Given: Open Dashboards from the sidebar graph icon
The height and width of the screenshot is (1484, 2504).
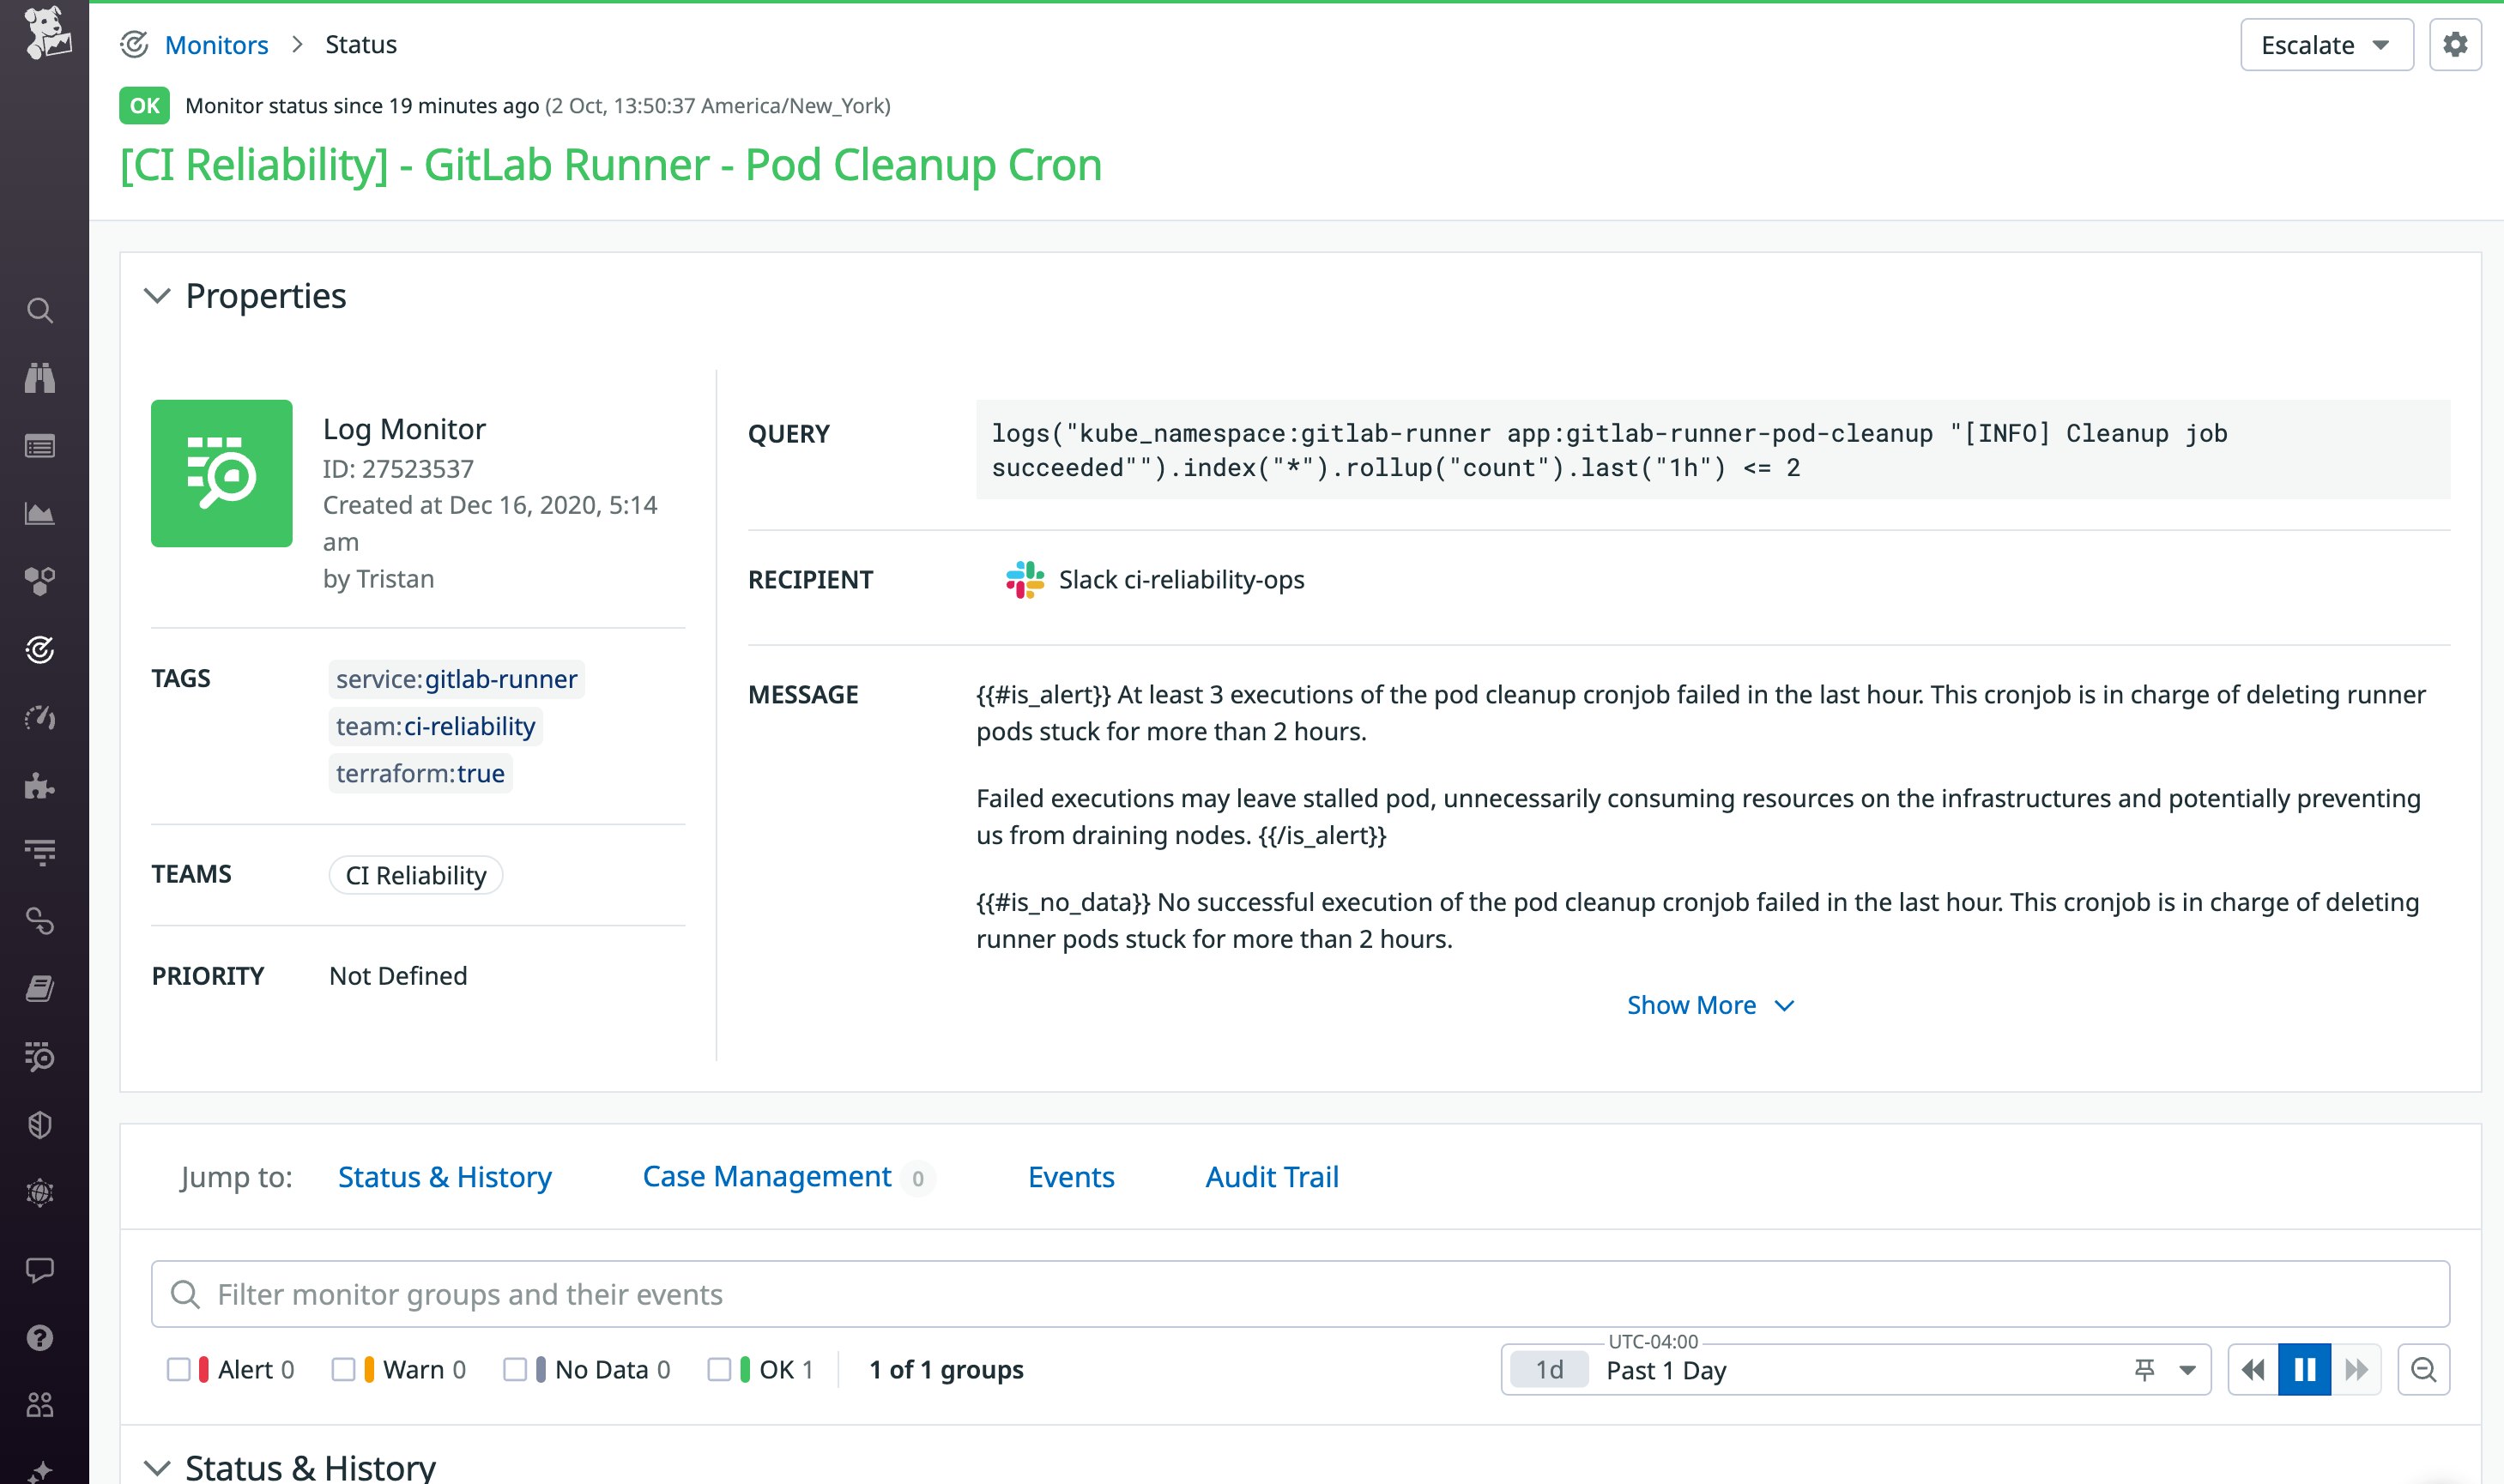Looking at the screenshot, I should click(x=41, y=514).
